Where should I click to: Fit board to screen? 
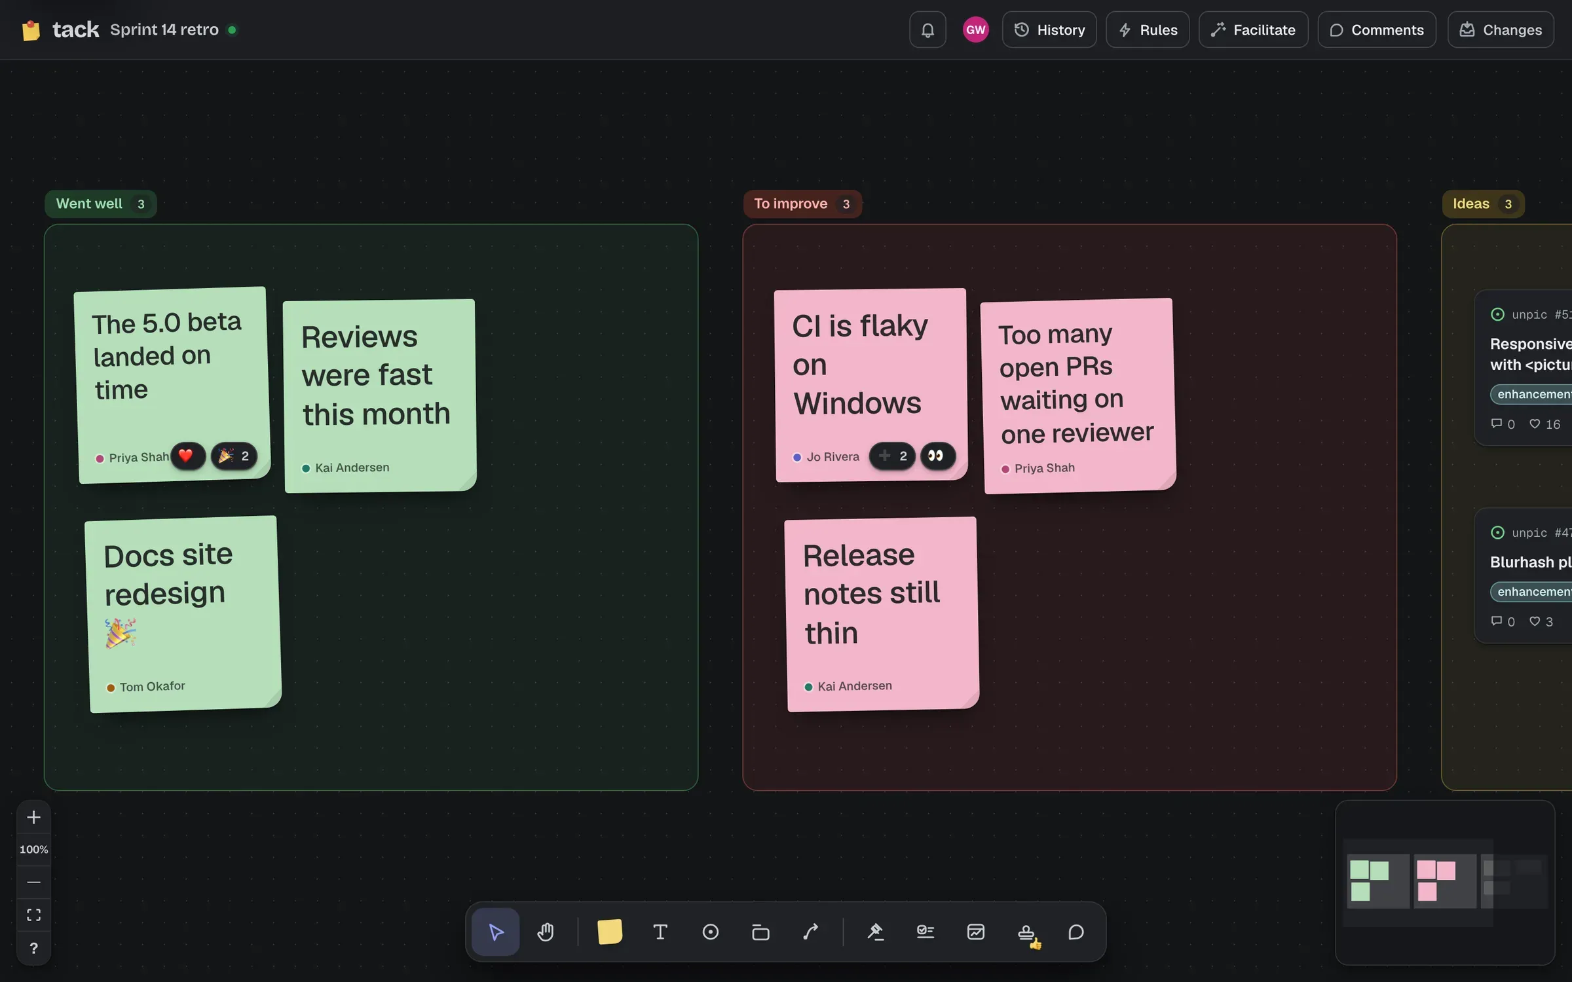coord(33,915)
